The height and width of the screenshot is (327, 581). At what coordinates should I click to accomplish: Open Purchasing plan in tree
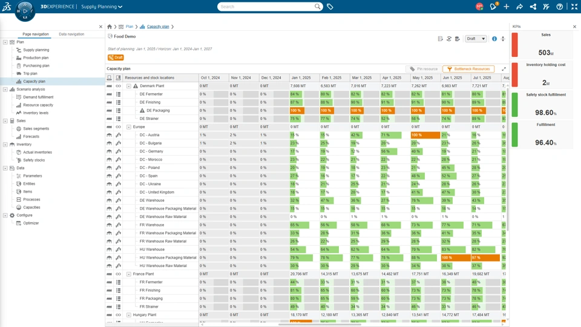36,65
